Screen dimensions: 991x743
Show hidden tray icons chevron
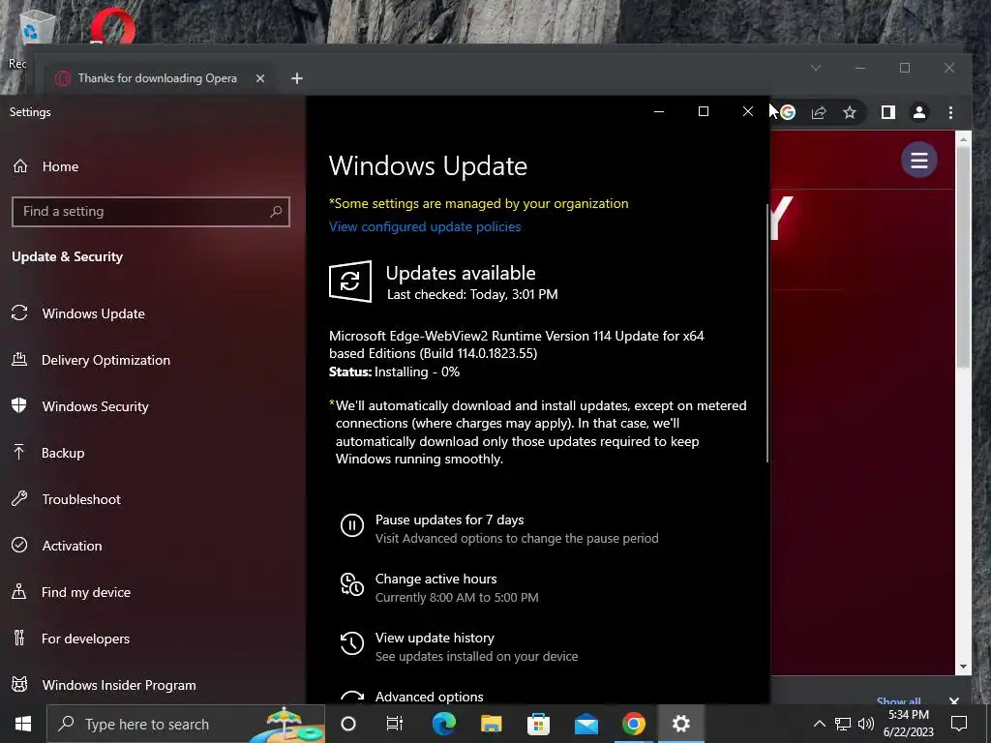coord(819,724)
